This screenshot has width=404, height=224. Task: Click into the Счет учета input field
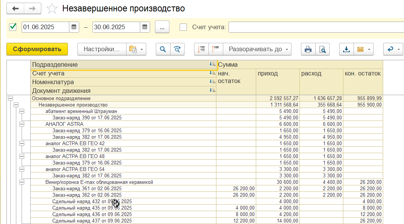[316, 27]
